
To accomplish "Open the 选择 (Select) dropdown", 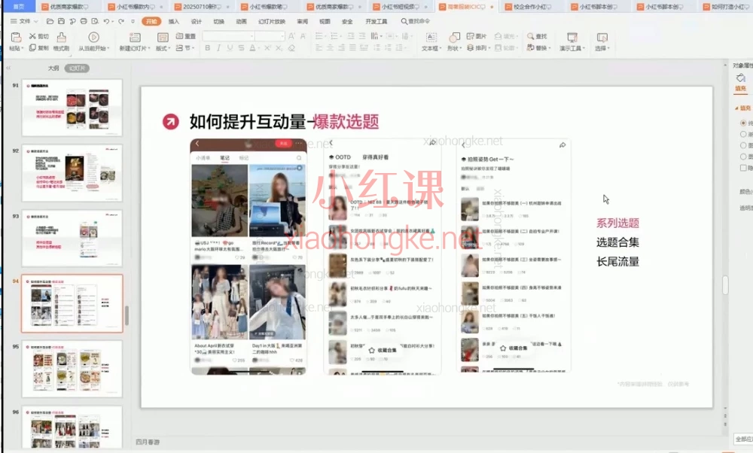I will click(602, 47).
